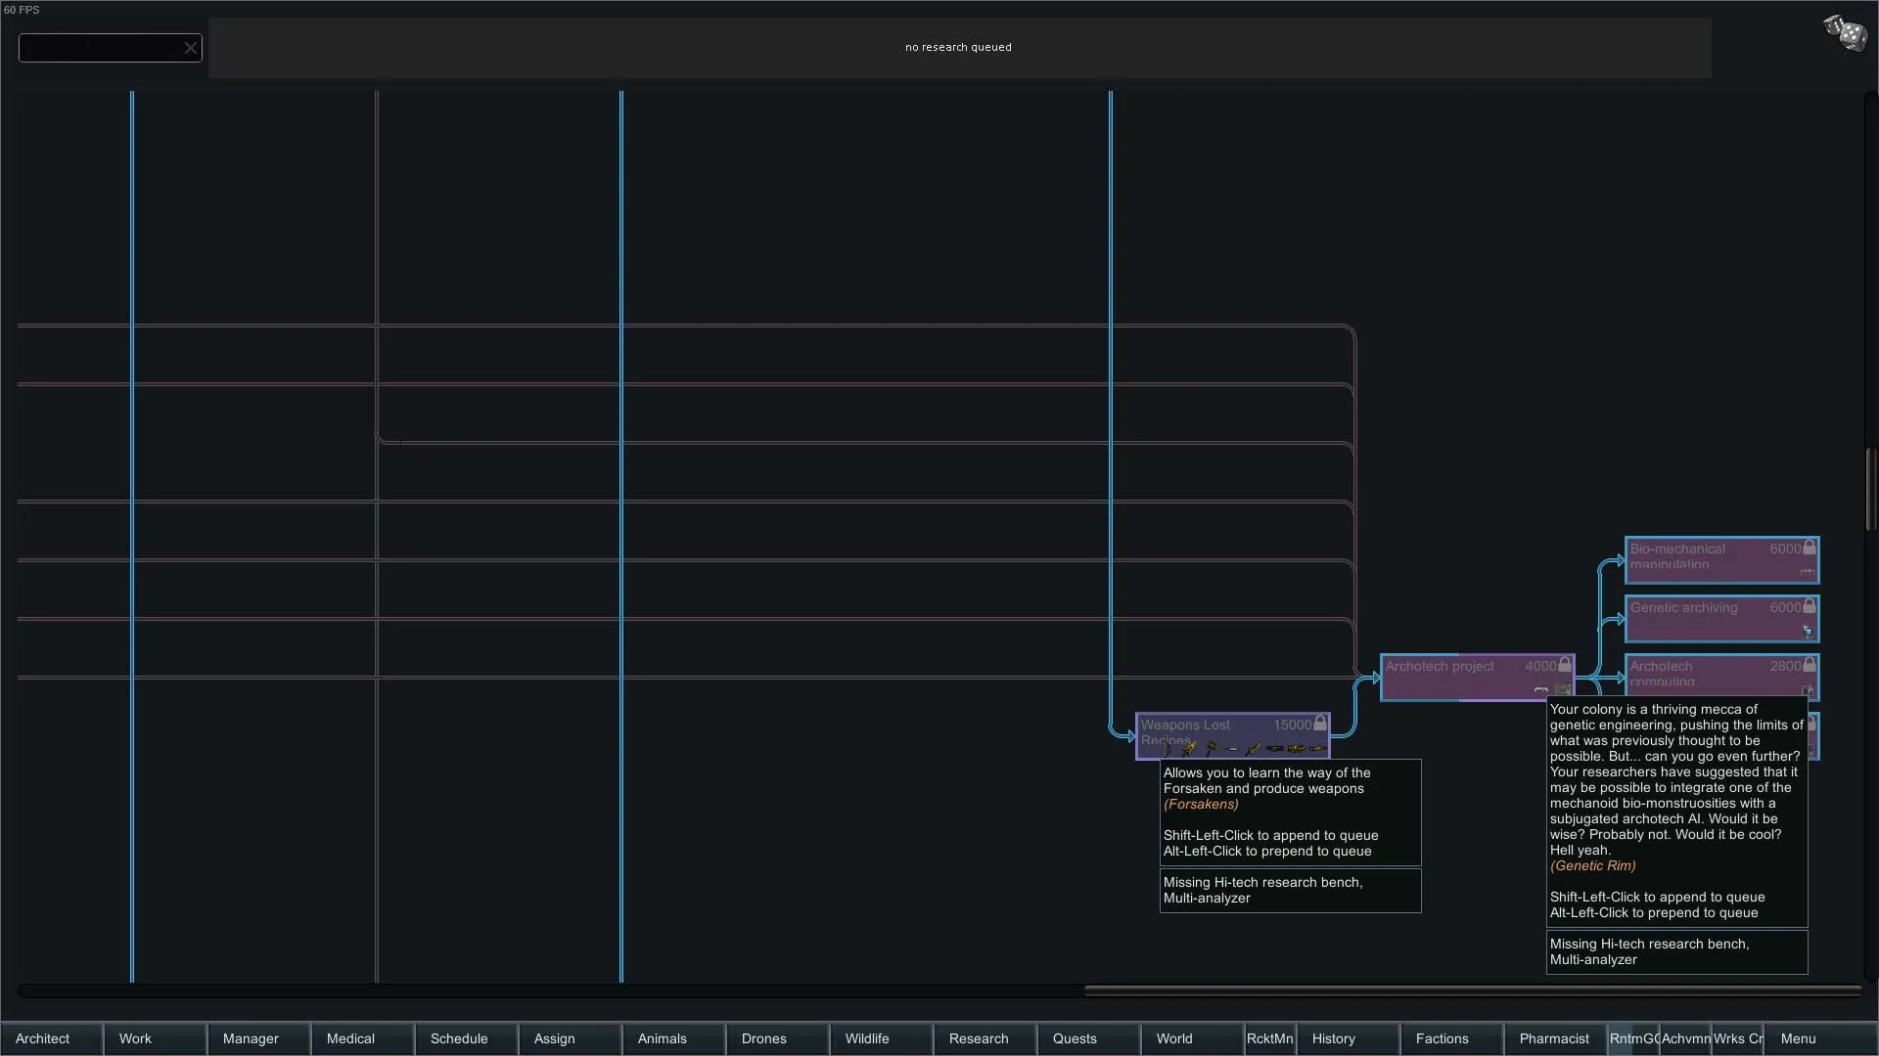
Task: Click the hammer weapon icon in Weapons Lost Recipes
Action: pos(1212,749)
